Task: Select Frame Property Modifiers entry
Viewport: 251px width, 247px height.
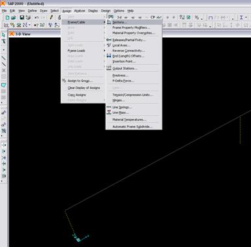Action: [134, 27]
